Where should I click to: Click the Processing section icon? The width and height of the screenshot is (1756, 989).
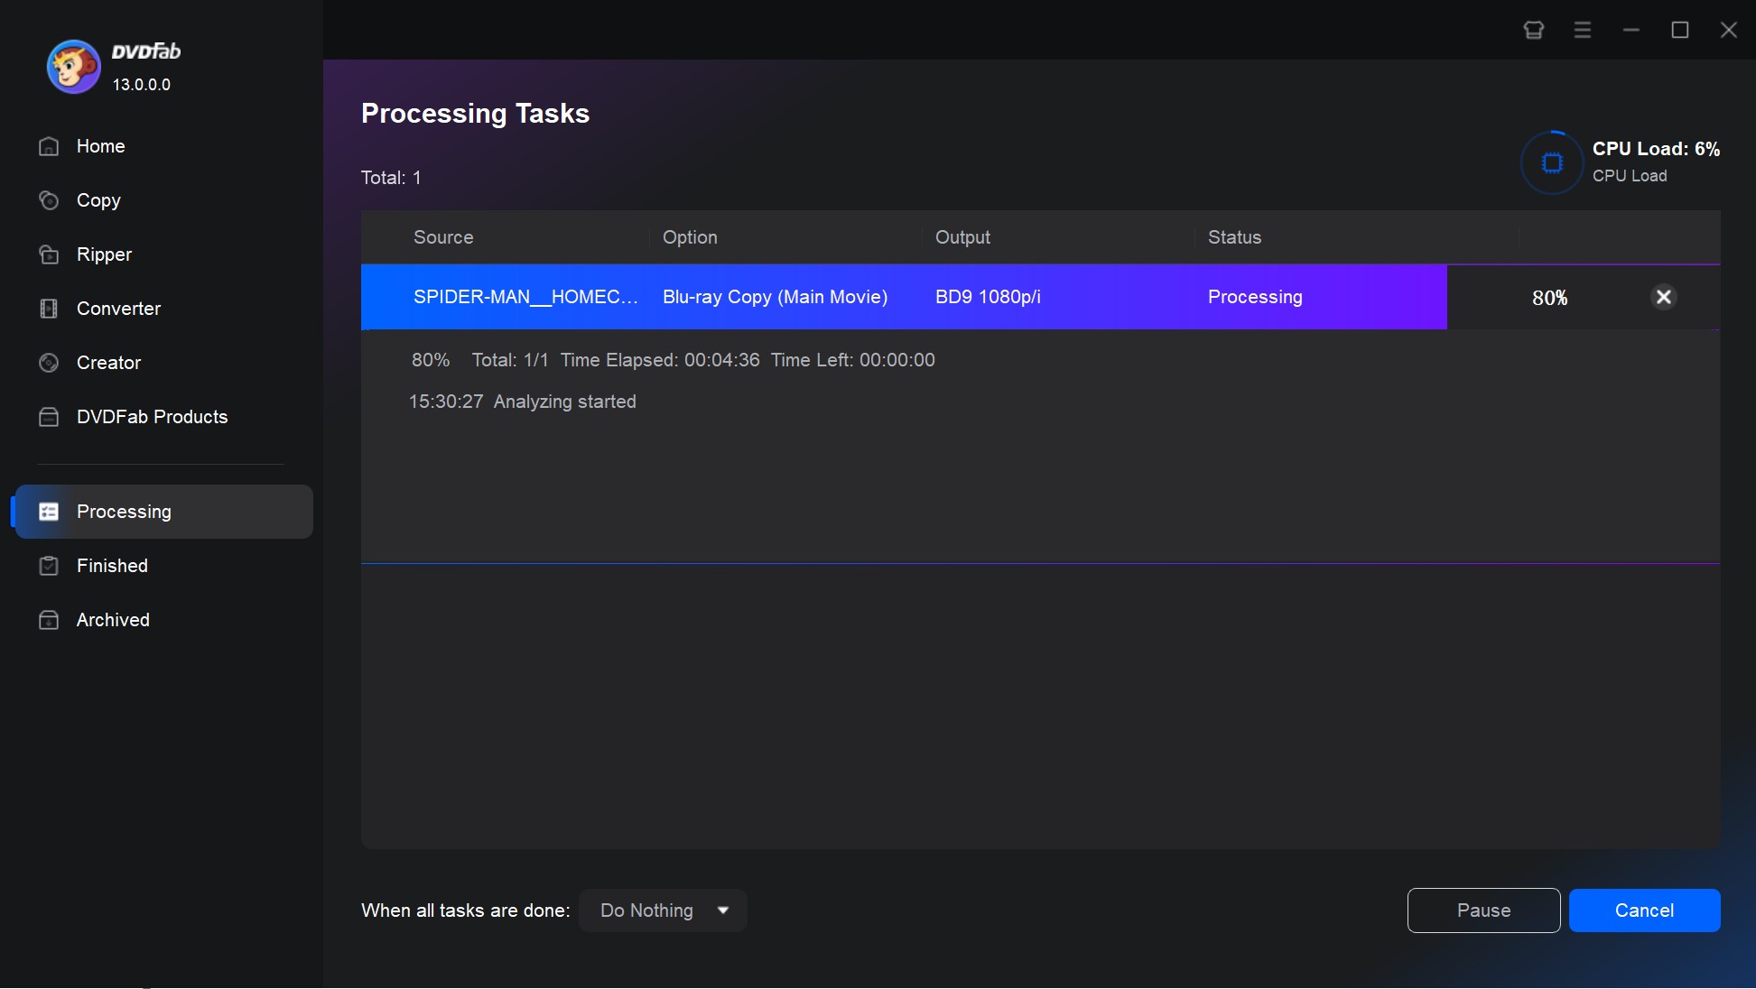pos(48,512)
